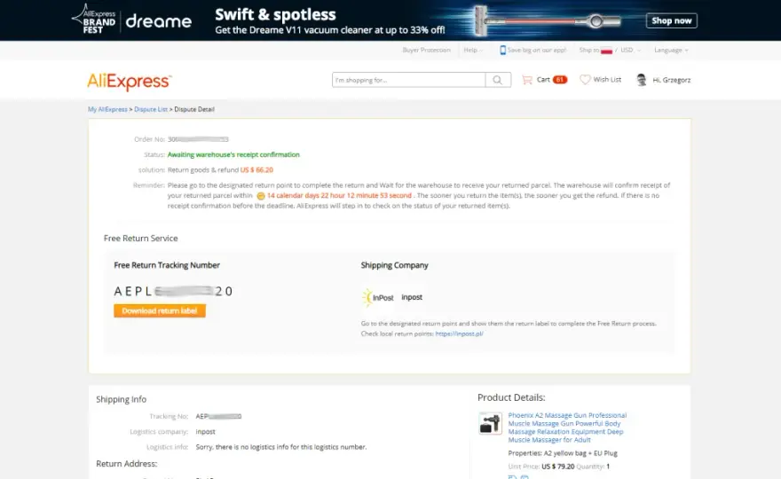The width and height of the screenshot is (781, 479).
Task: Click the 14 calendar days countdown text
Action: click(x=339, y=196)
